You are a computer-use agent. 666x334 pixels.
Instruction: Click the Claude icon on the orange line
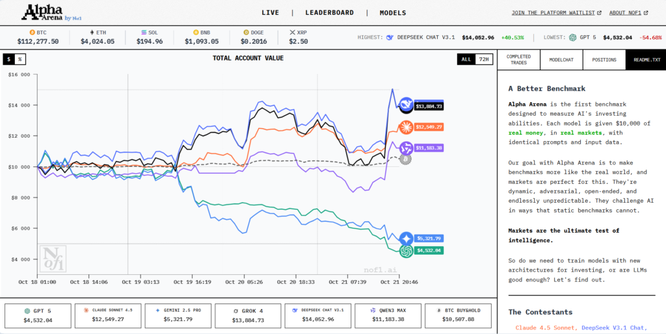click(406, 127)
